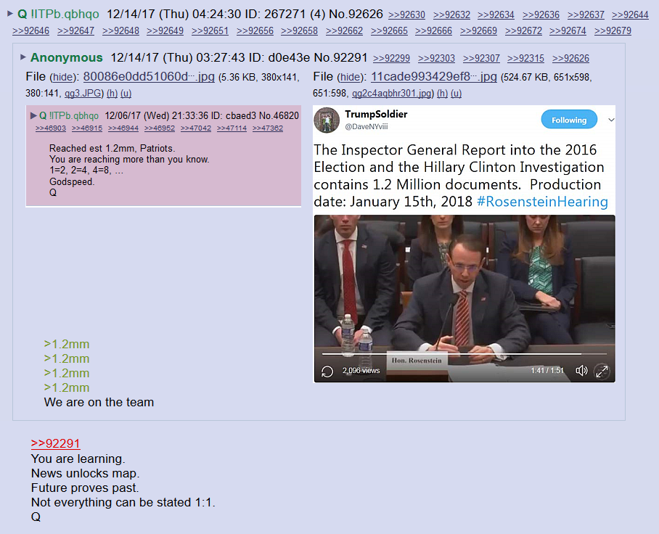Viewport: 659px width, 534px height.
Task: Expand the post menu triangle beside Q No.92626
Action: tap(10, 14)
